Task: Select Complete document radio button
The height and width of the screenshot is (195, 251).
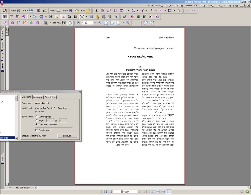Action: pyautogui.click(x=37, y=124)
